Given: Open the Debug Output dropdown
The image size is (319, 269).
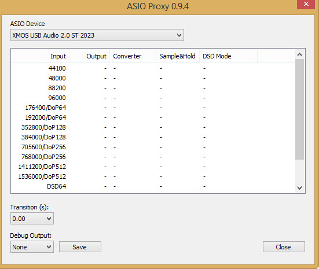Looking at the screenshot, I should point(32,247).
